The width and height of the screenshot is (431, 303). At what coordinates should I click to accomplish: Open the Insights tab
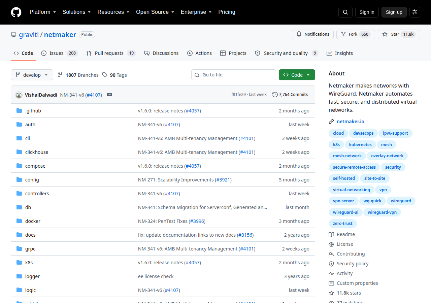(340, 53)
